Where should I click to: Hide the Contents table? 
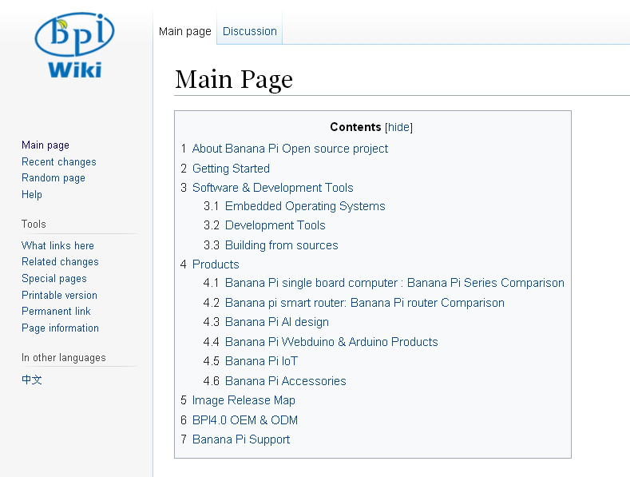click(x=398, y=127)
